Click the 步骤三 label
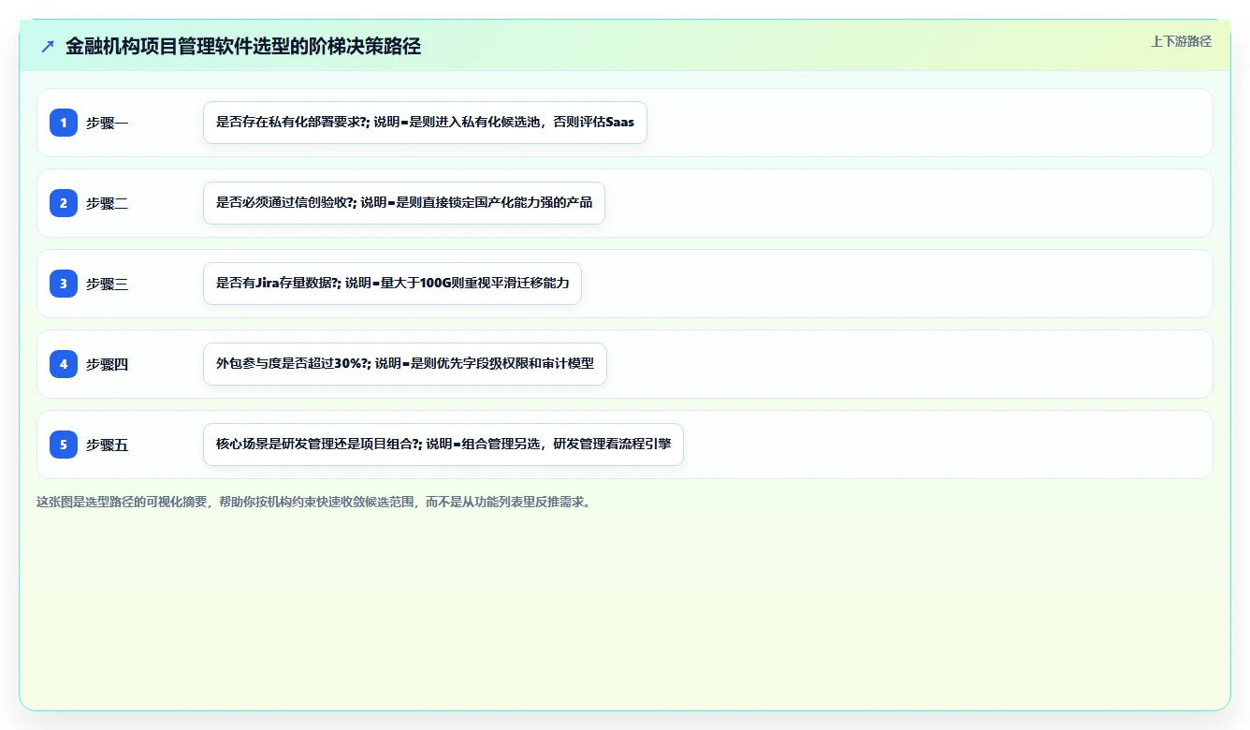Screen dimensions: 1250x730 pyautogui.click(x=107, y=284)
